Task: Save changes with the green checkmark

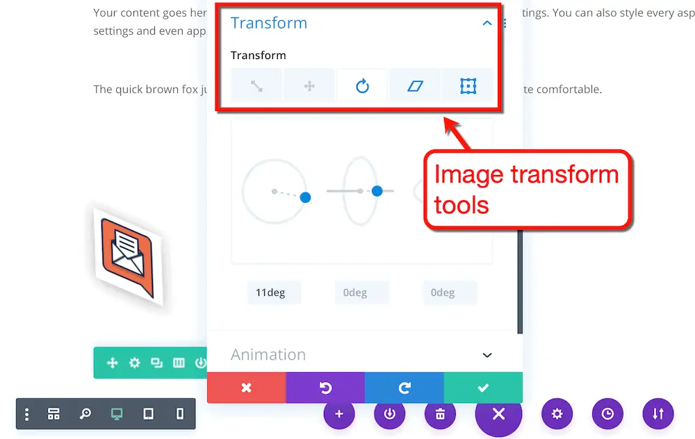Action: pyautogui.click(x=483, y=388)
